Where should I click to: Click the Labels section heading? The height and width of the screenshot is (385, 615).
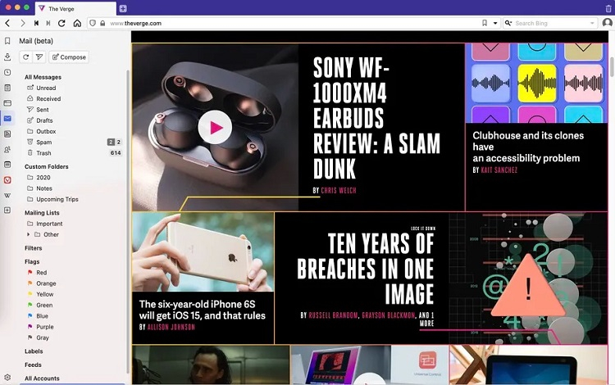pyautogui.click(x=34, y=351)
